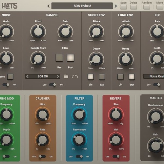Viewport: 164px width, 164px height.
Task: Click the Sample Gain knob
Action: (65, 32)
